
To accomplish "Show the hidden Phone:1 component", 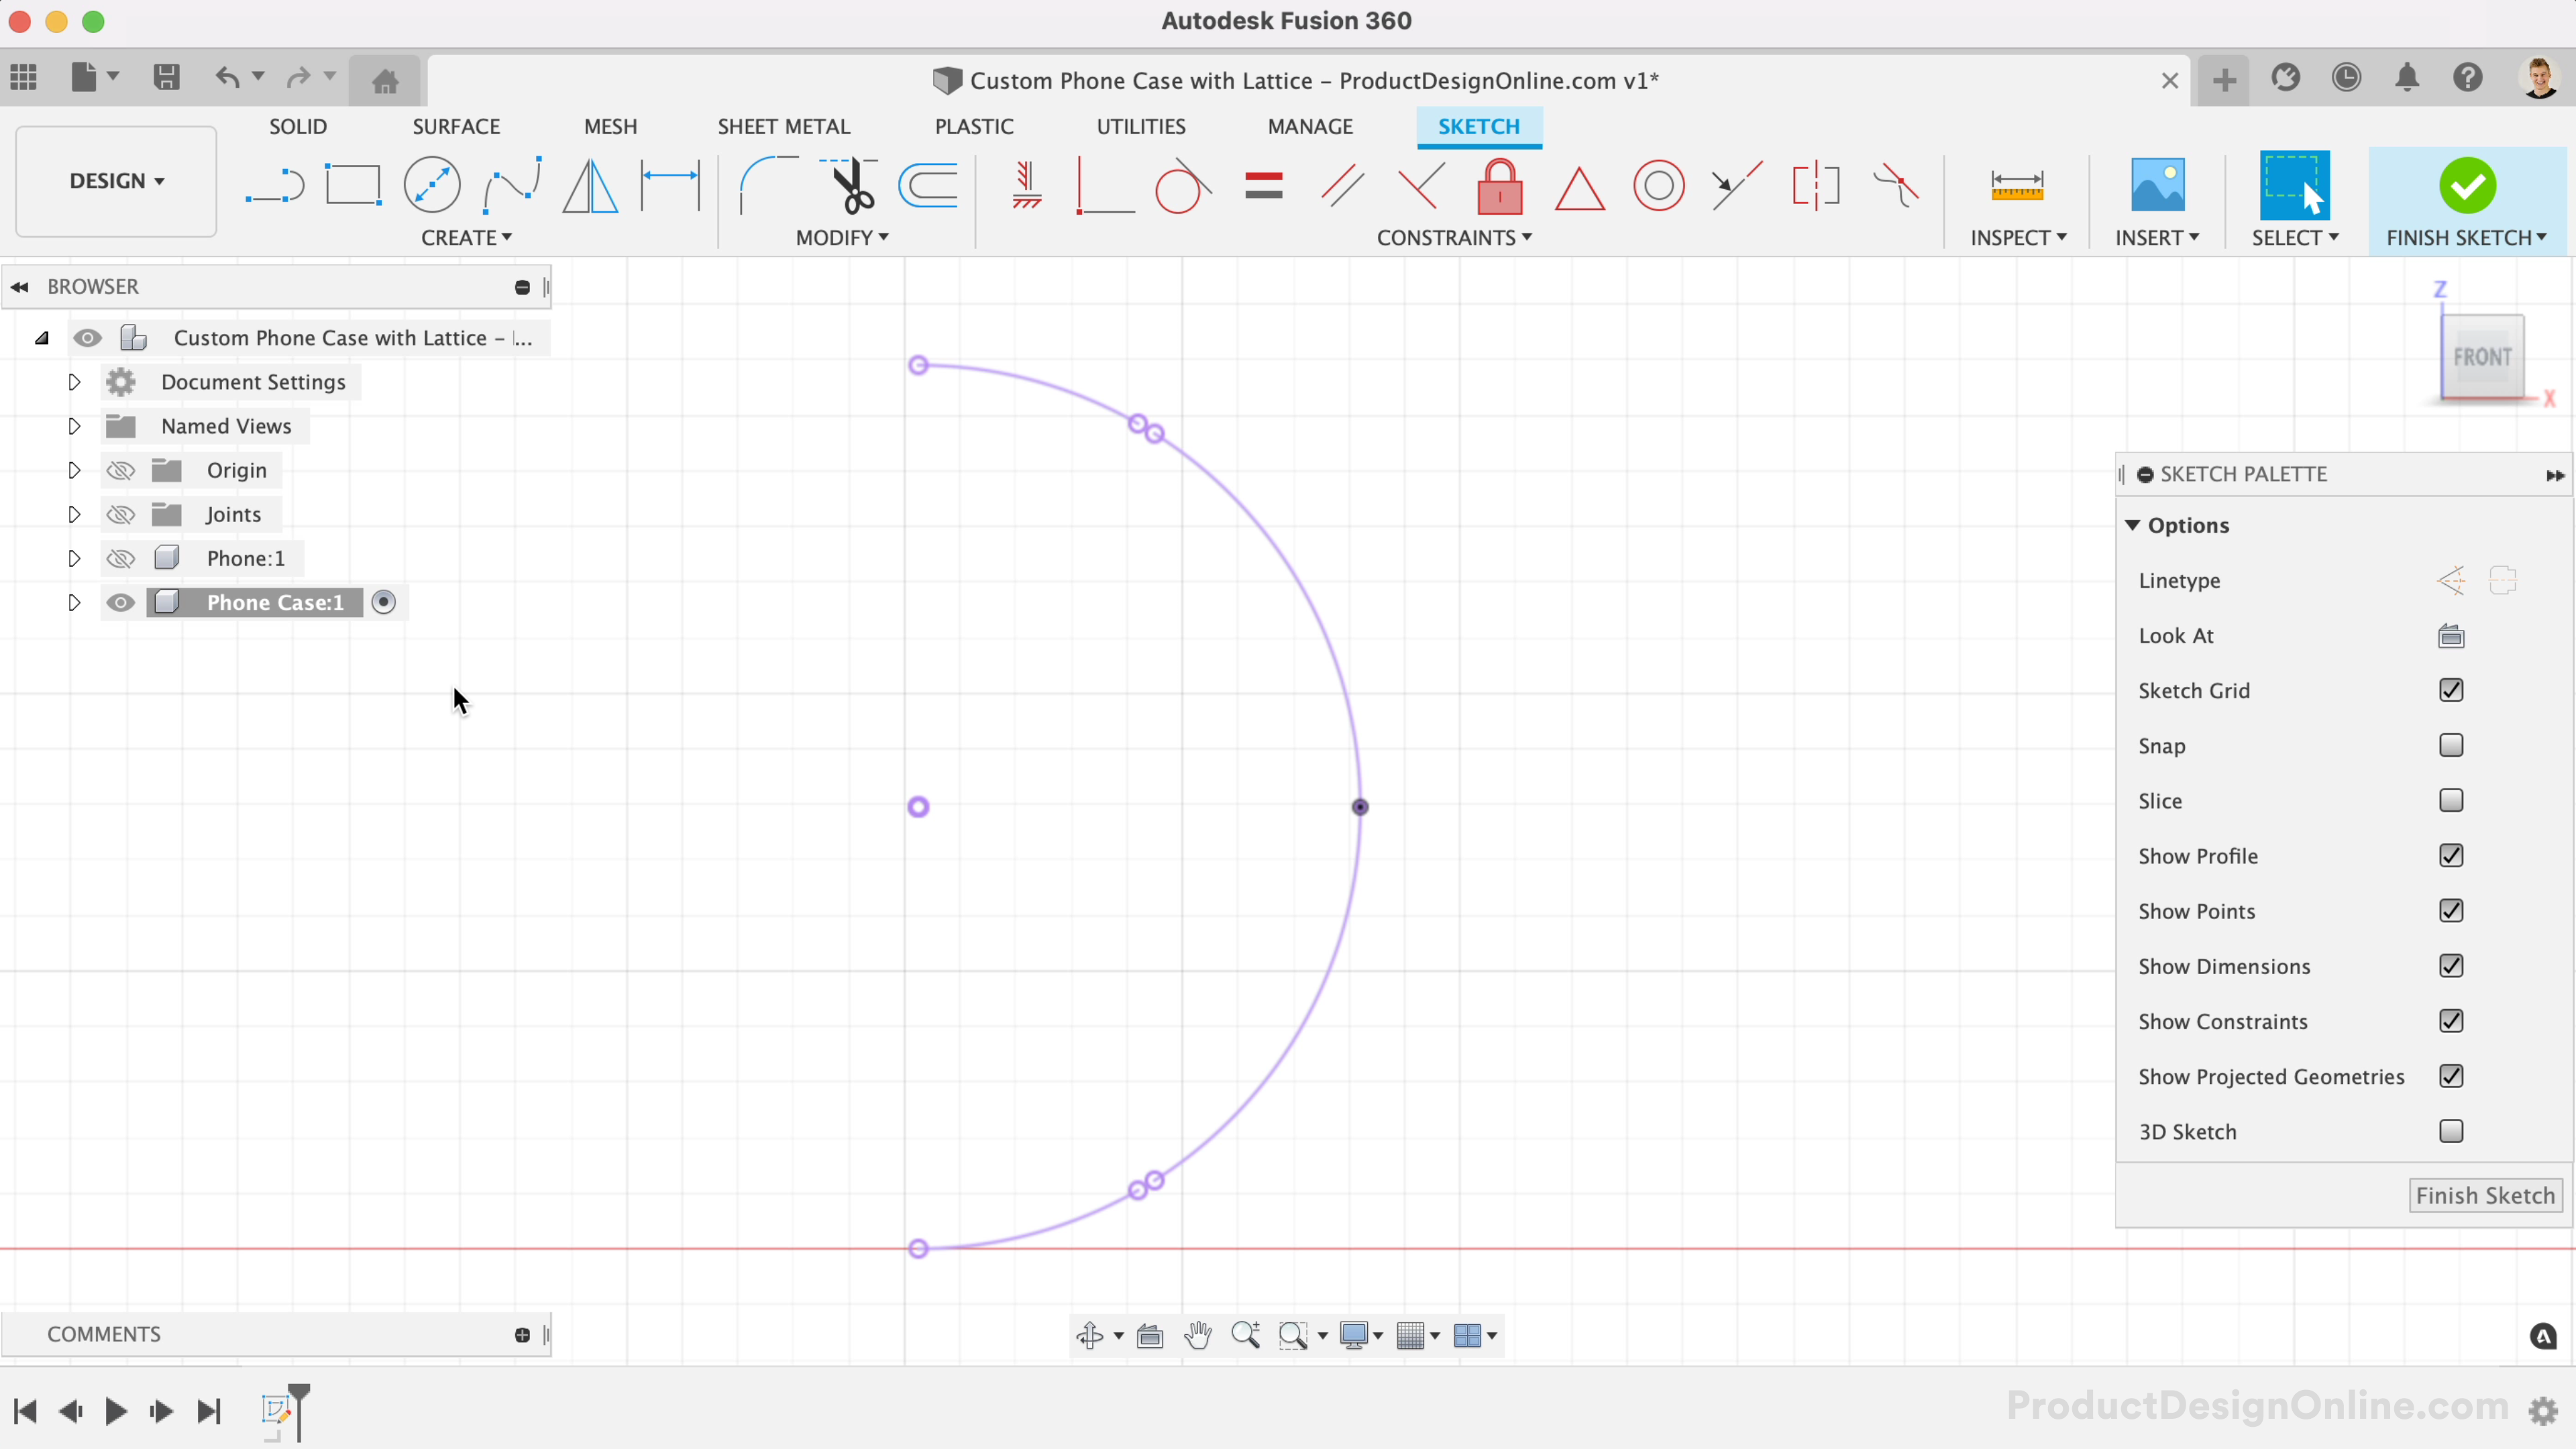I will pyautogui.click(x=121, y=558).
